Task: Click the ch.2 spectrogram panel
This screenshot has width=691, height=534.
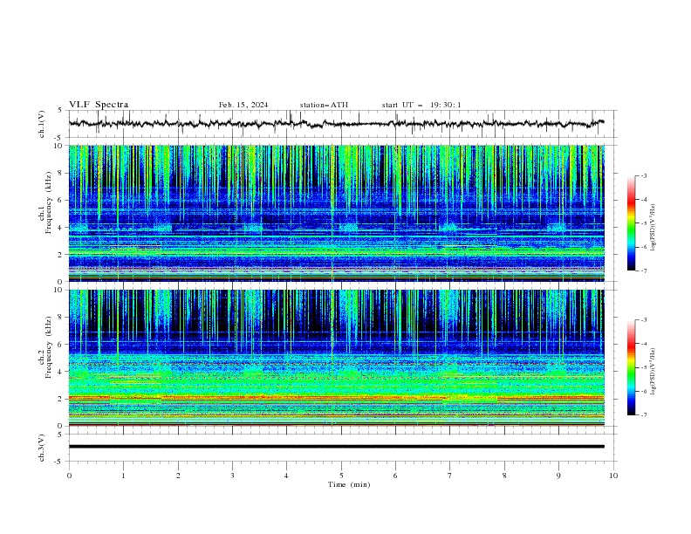Action: tap(337, 358)
